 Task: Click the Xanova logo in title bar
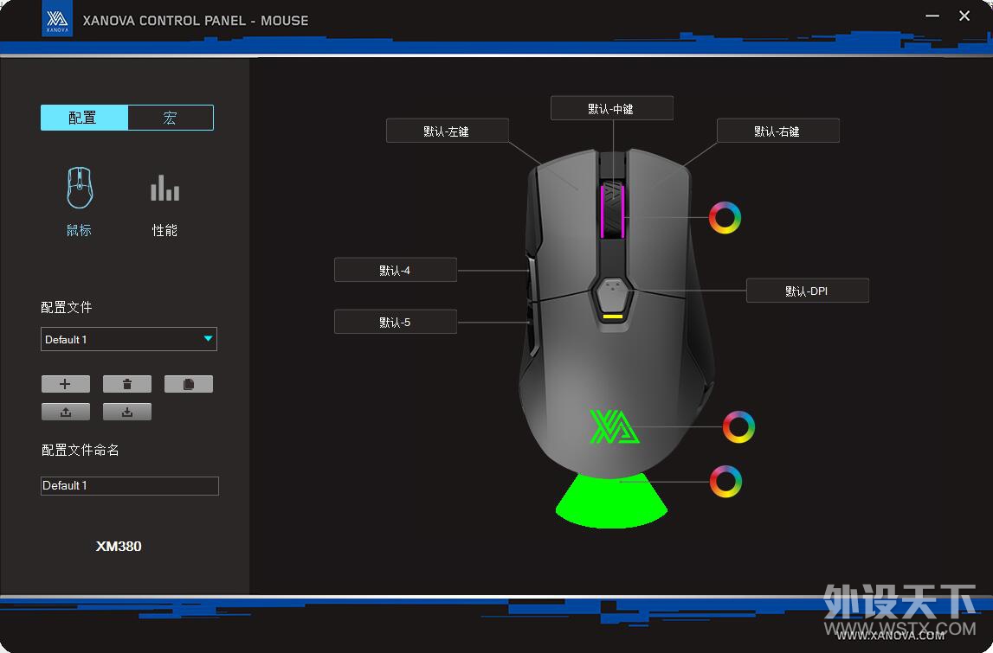pyautogui.click(x=57, y=19)
